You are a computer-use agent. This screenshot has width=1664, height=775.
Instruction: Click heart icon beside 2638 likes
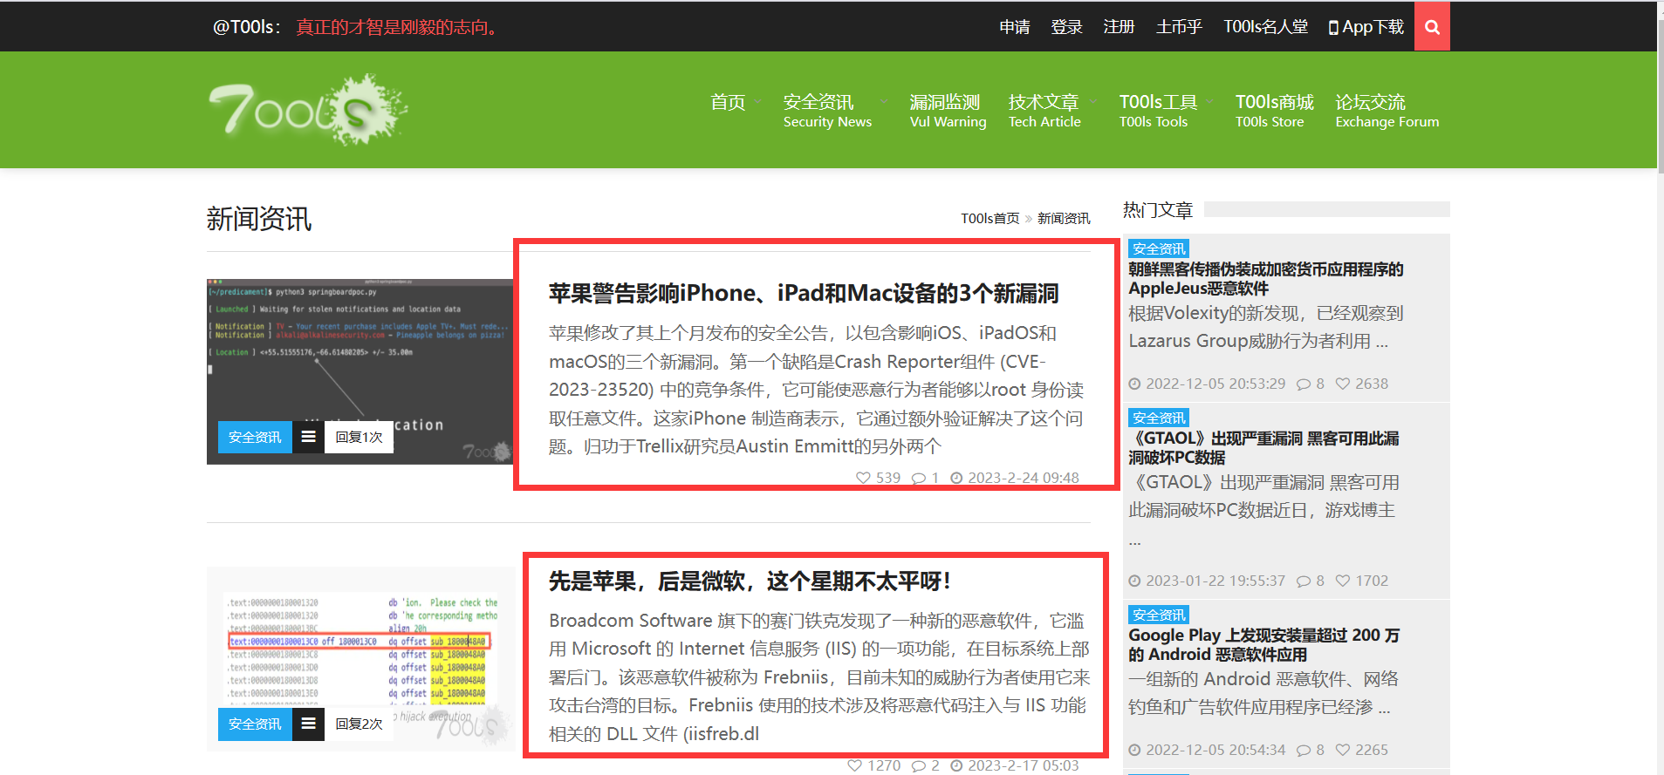(1343, 384)
